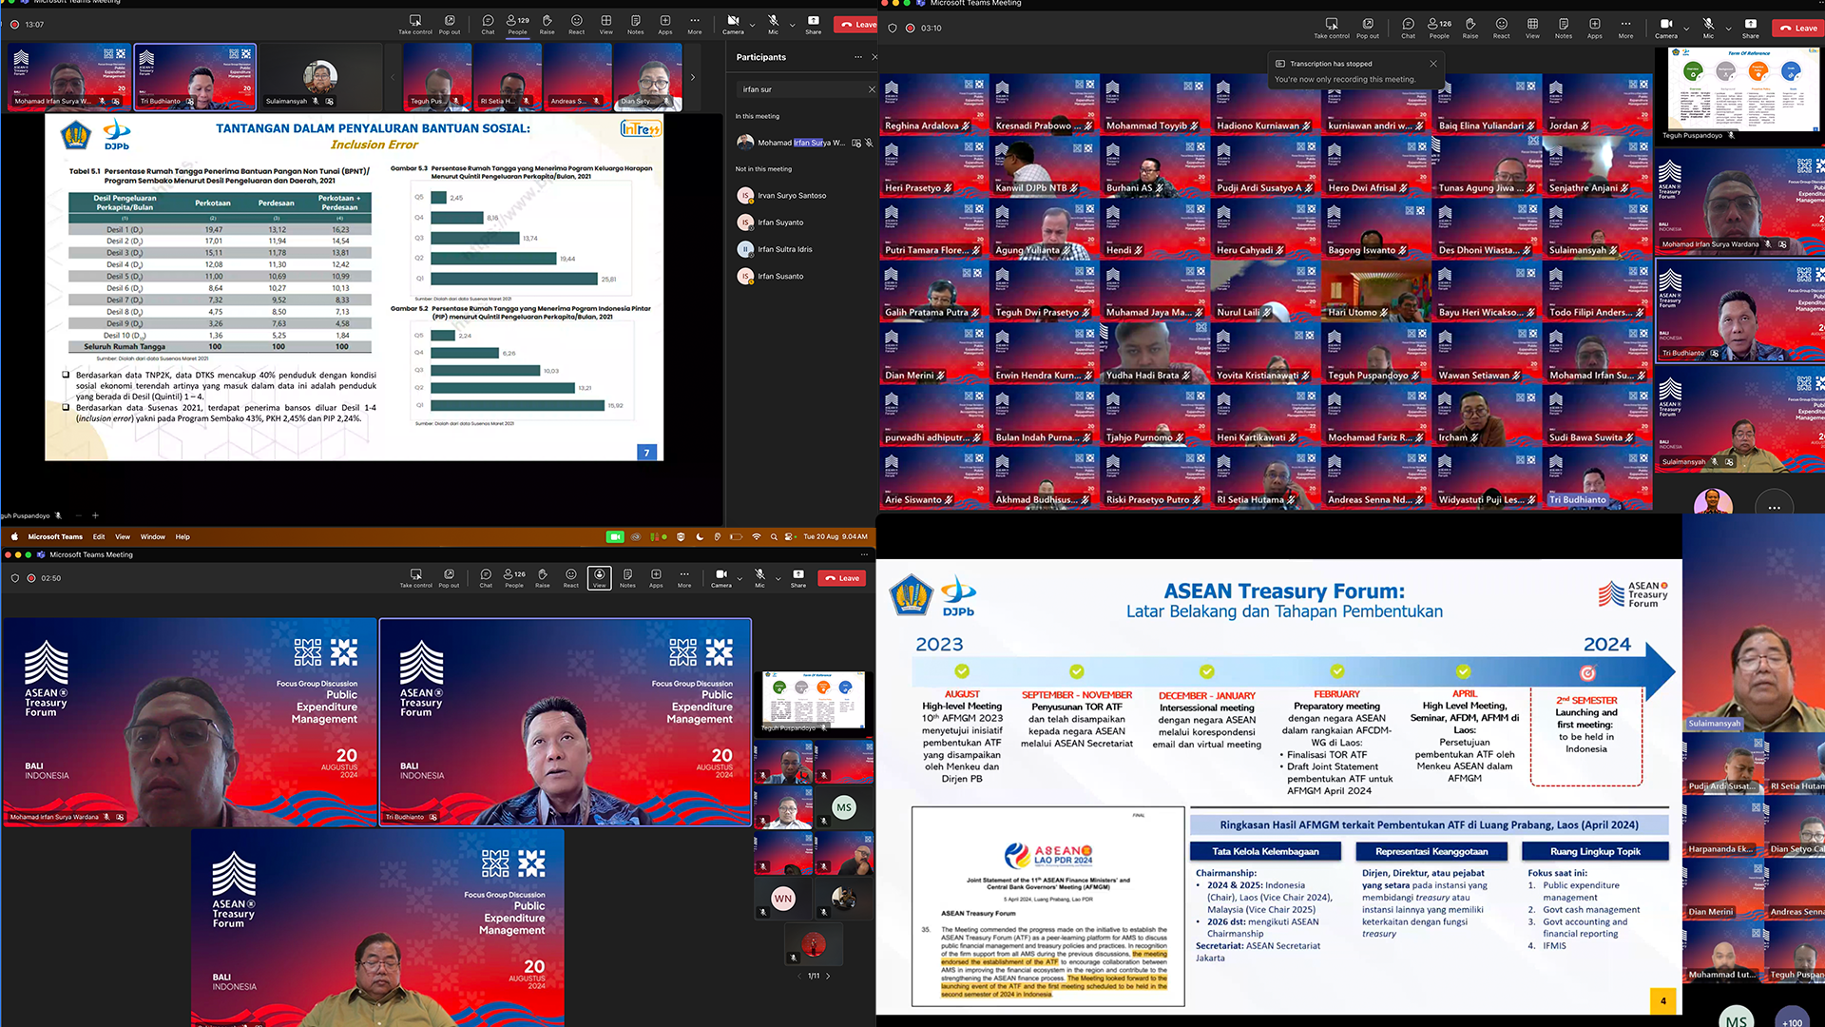1825x1027 pixels.
Task: Click the 'irfan sur' participant search field
Action: (x=800, y=89)
